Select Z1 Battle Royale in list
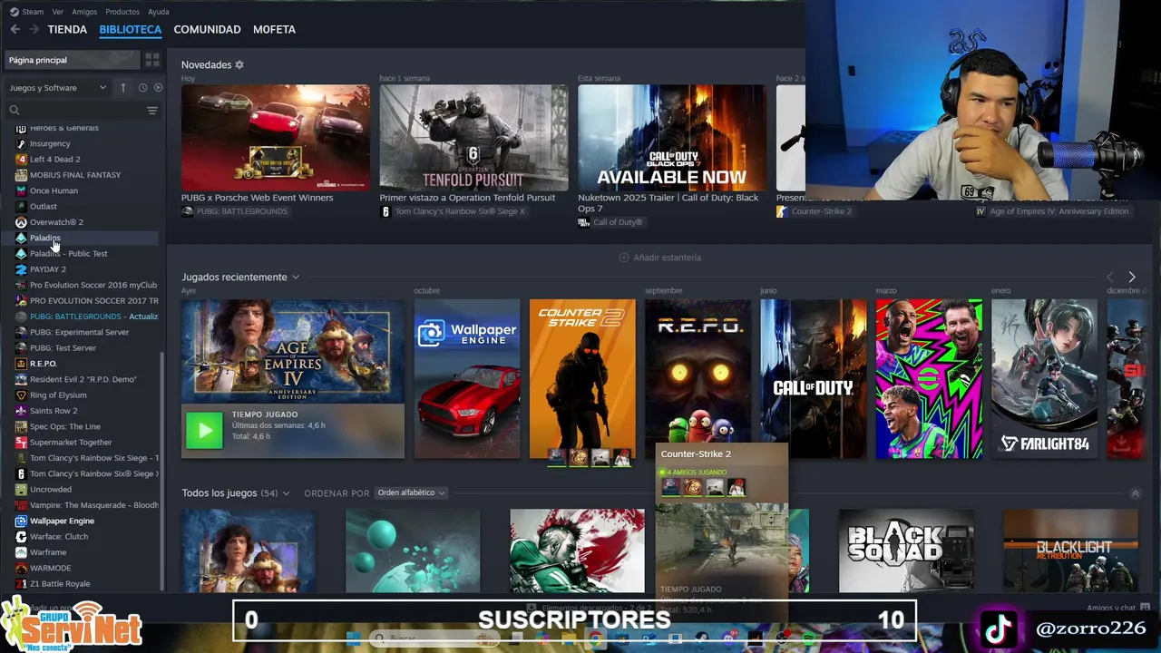Screen dimensions: 1161x653 coord(60,584)
